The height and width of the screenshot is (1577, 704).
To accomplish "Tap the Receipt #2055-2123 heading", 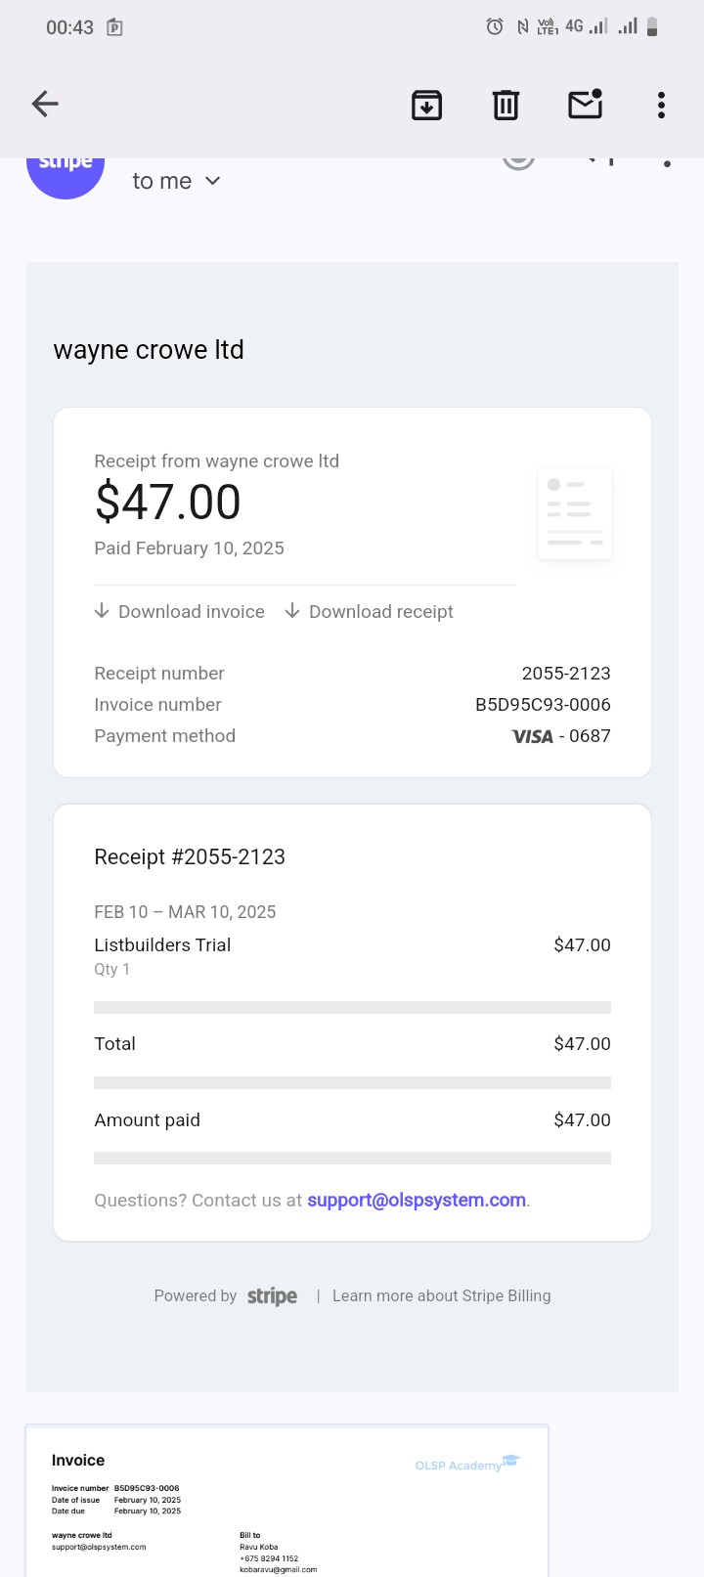I will (x=190, y=857).
